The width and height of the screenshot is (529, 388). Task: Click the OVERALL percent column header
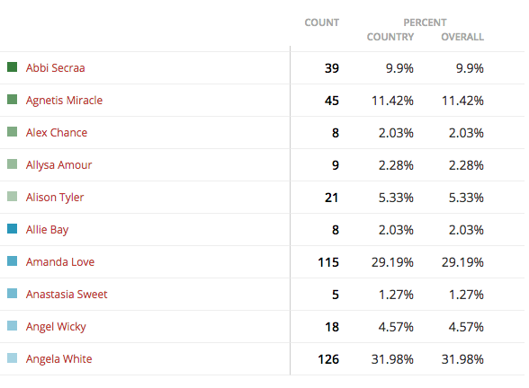coord(462,37)
